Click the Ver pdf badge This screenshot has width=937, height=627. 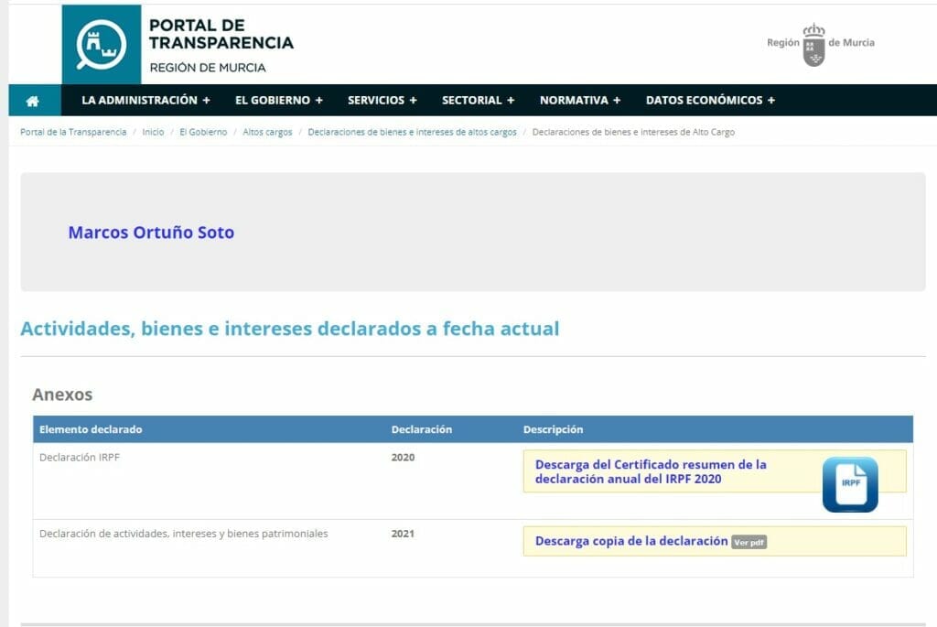click(x=750, y=541)
